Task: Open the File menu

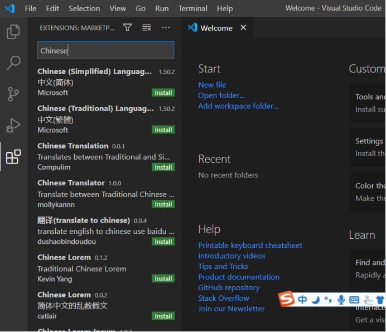Action: 31,8
